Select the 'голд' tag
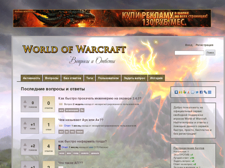 [76, 153]
